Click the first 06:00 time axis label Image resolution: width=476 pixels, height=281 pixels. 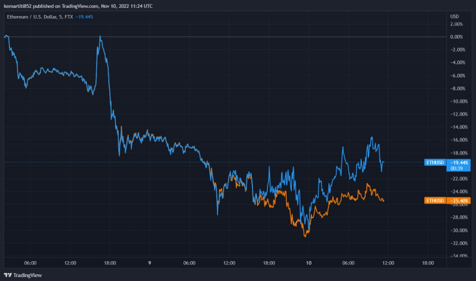[31, 263]
